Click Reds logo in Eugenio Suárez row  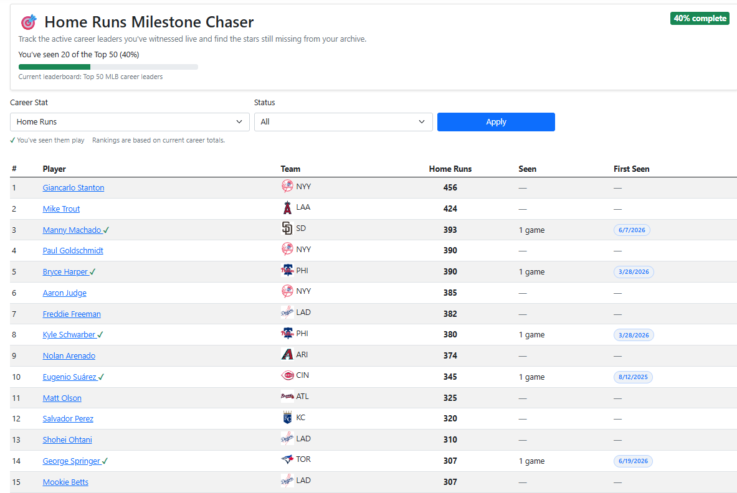(x=287, y=375)
